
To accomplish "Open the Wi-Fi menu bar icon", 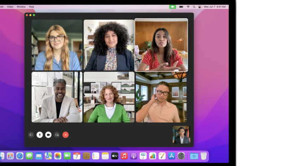I will 188,7.
